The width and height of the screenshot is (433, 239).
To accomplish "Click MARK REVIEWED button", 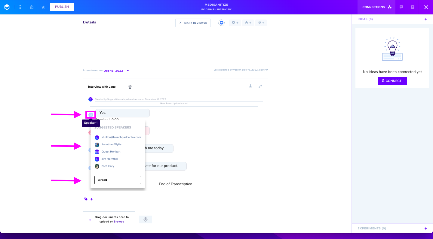I will pyautogui.click(x=193, y=23).
